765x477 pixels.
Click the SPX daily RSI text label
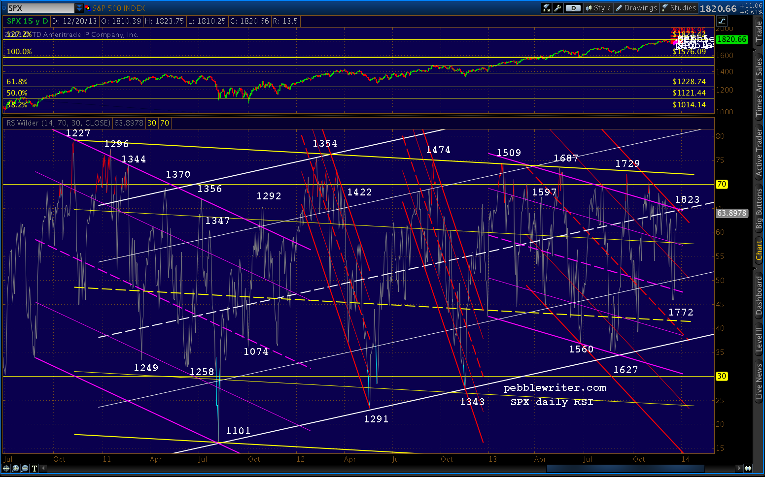coord(552,402)
